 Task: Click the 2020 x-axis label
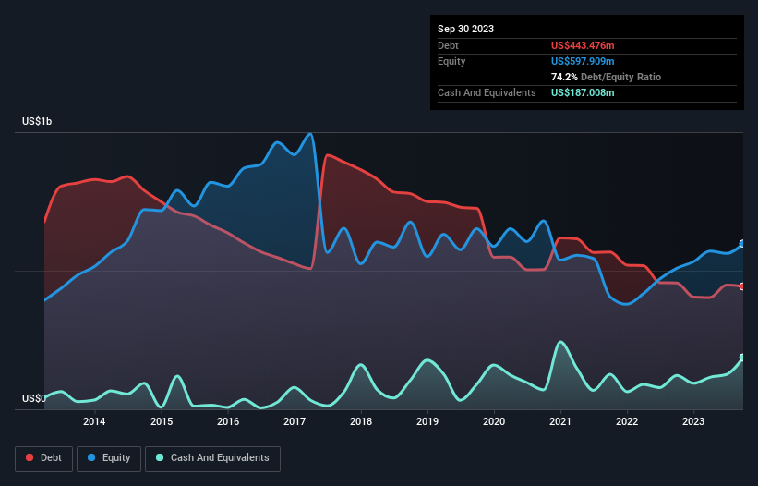(494, 421)
